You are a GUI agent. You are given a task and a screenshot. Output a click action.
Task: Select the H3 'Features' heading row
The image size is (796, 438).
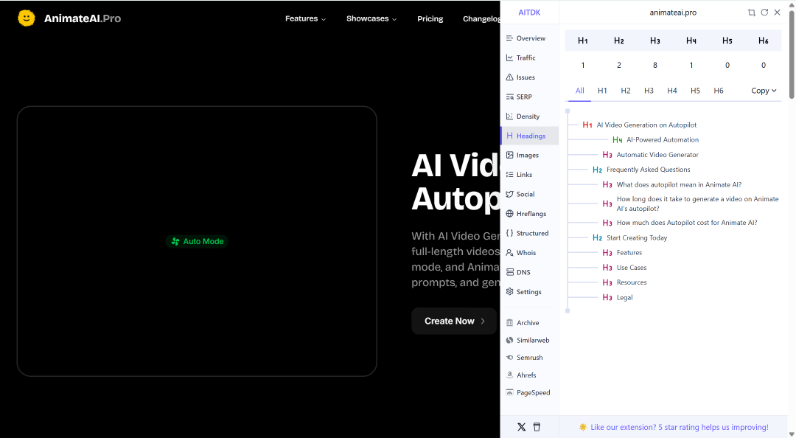pos(622,252)
